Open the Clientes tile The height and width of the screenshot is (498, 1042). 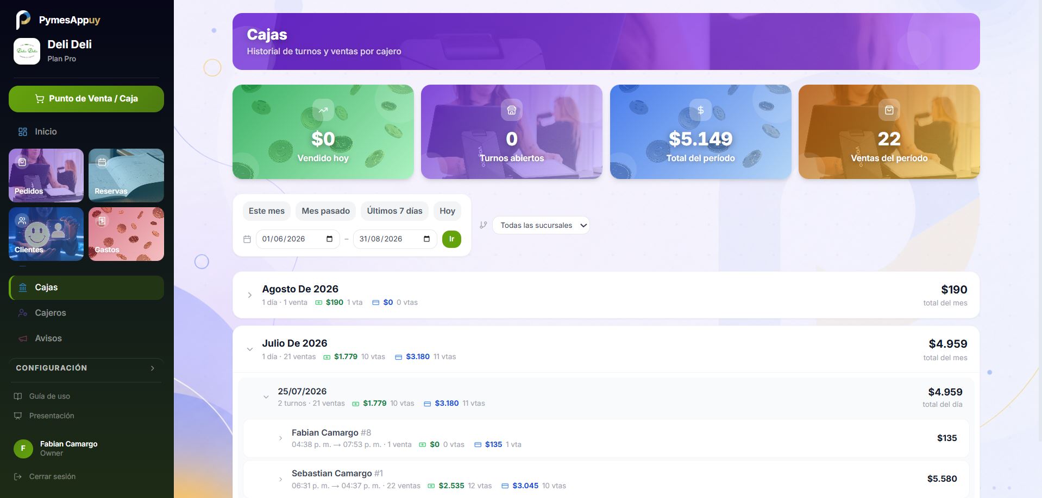(46, 234)
